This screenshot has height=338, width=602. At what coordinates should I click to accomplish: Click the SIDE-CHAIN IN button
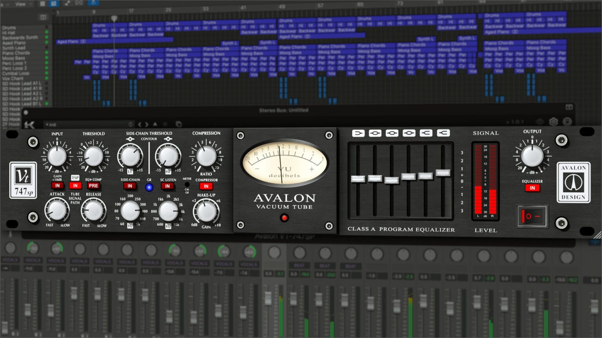(x=129, y=186)
